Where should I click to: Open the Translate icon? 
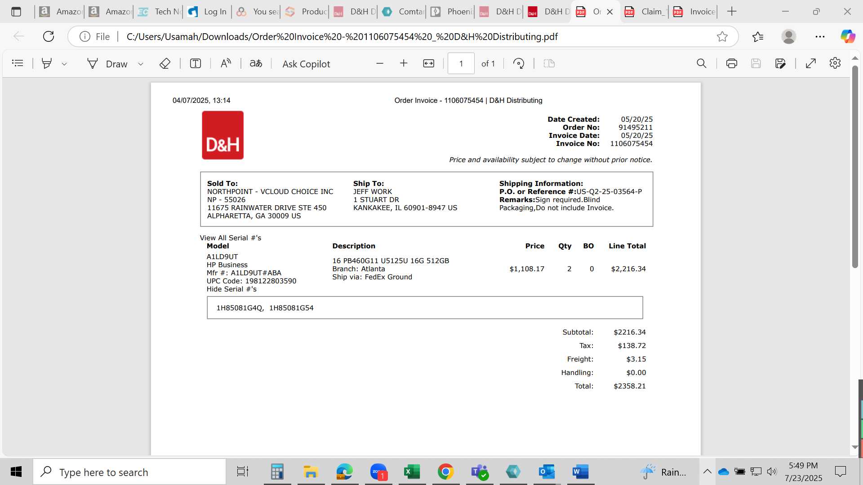coord(256,63)
